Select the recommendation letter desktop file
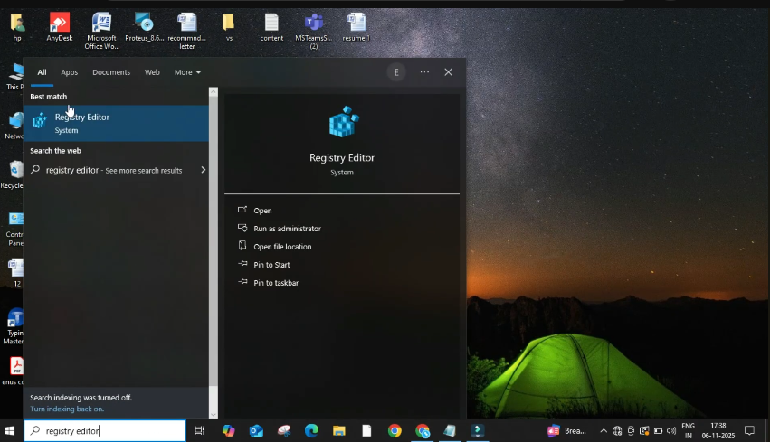This screenshot has width=770, height=442. tap(186, 31)
